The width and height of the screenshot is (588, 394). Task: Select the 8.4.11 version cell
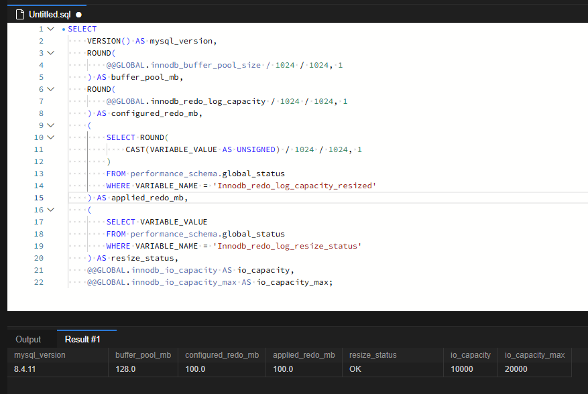58,369
